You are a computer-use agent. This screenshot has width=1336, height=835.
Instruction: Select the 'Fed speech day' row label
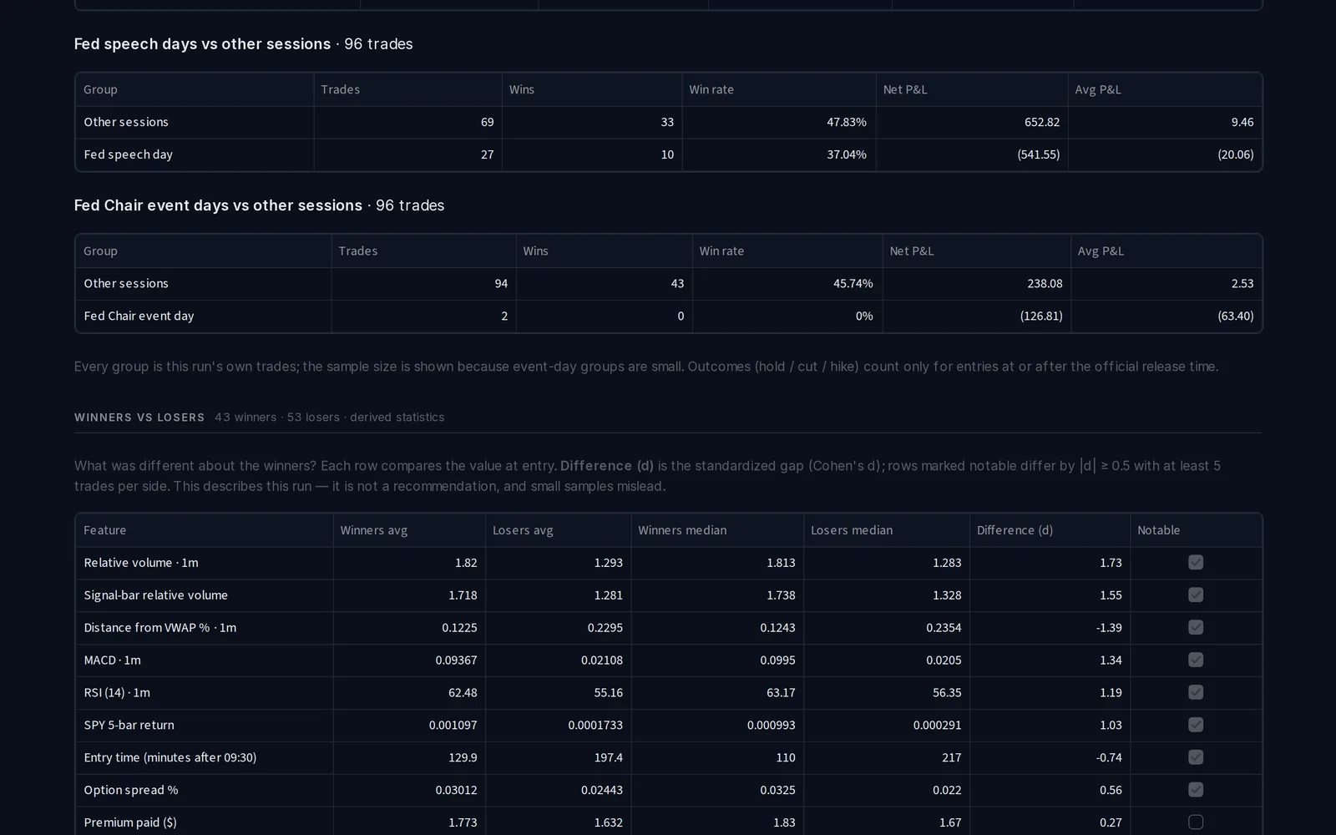click(129, 154)
